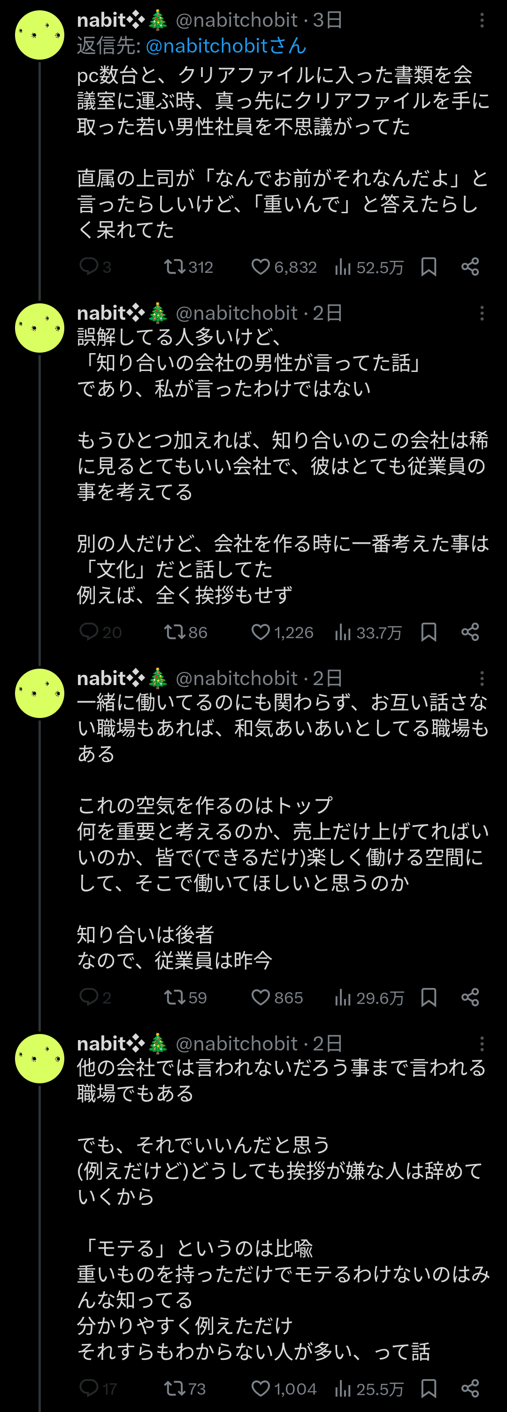Open more options on the first tweet
Image resolution: width=507 pixels, height=1412 pixels.
[482, 21]
